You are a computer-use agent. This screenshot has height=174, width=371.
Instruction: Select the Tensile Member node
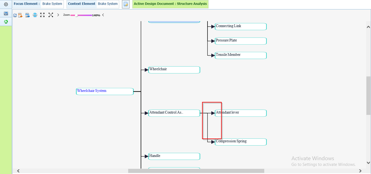[241, 55]
